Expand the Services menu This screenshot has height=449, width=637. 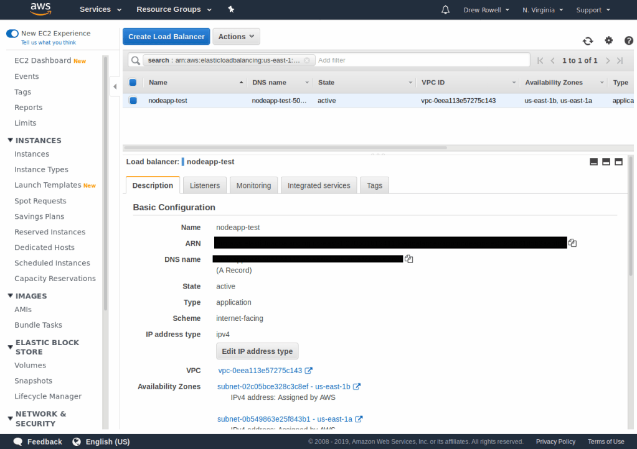tap(100, 10)
